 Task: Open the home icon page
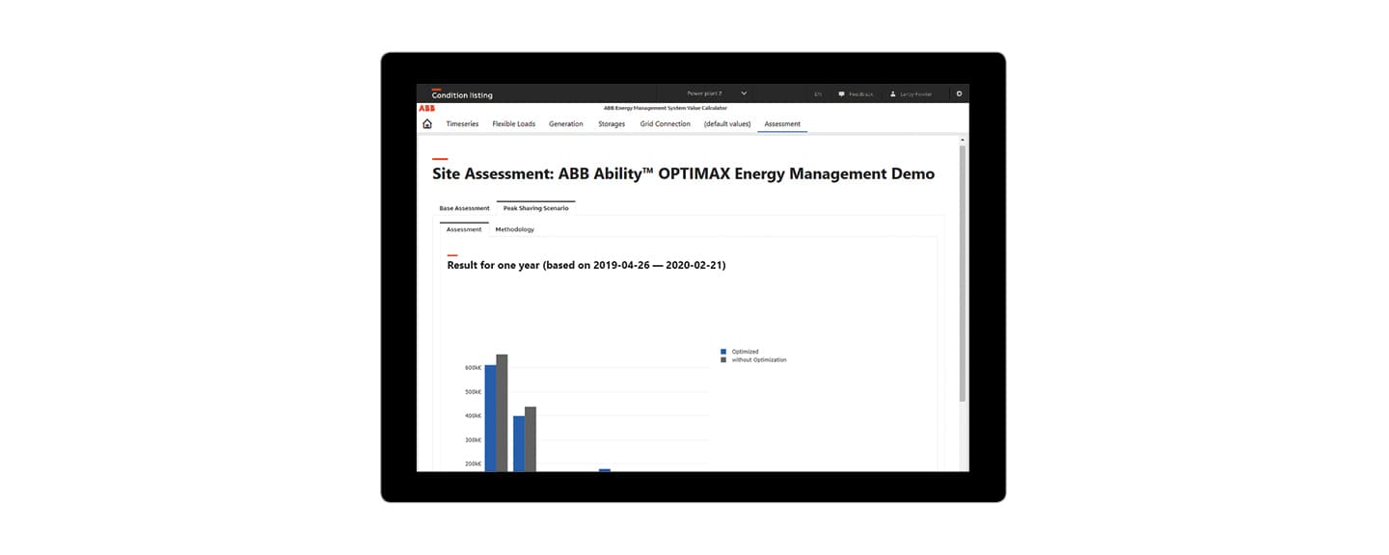[427, 123]
